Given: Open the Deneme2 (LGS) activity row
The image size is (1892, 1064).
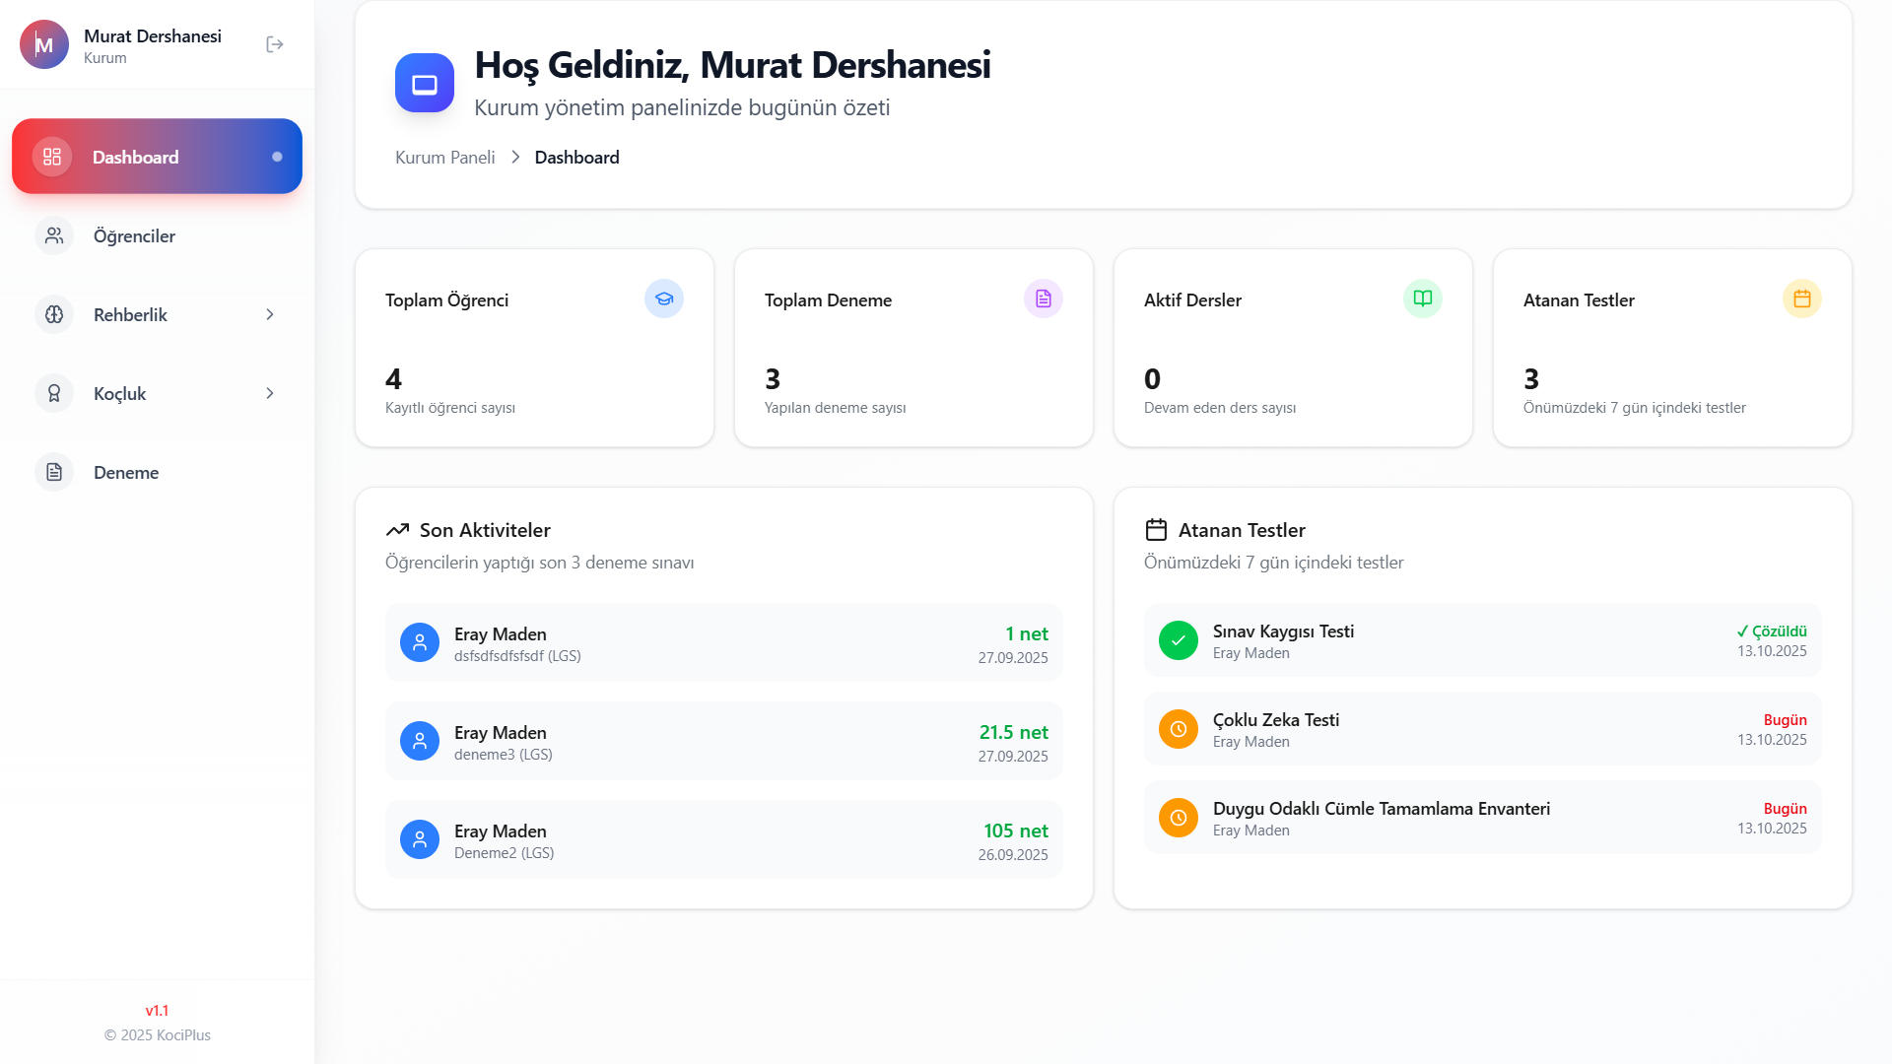Looking at the screenshot, I should 723,840.
